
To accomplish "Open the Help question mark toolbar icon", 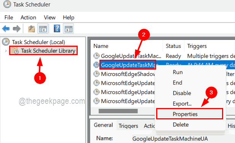I will 57,29.
